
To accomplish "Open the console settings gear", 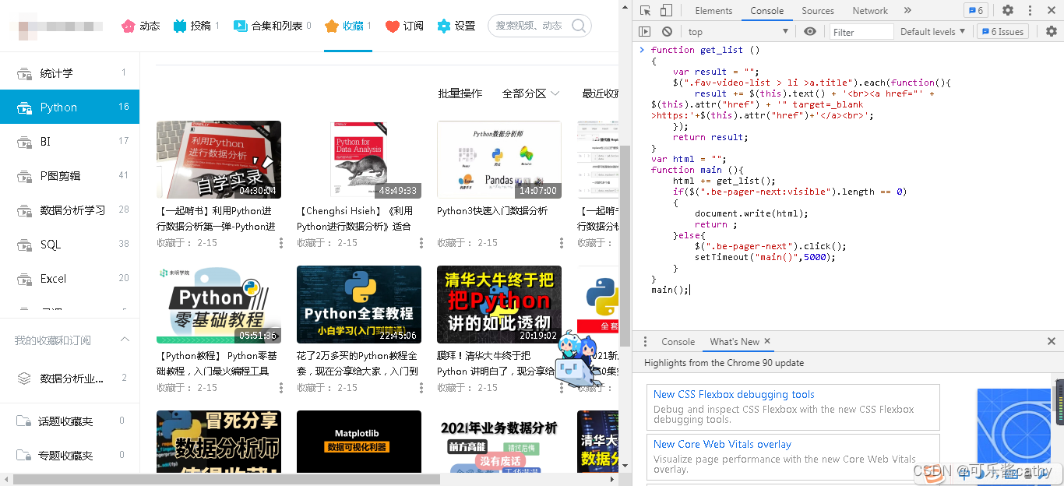I will 1052,32.
